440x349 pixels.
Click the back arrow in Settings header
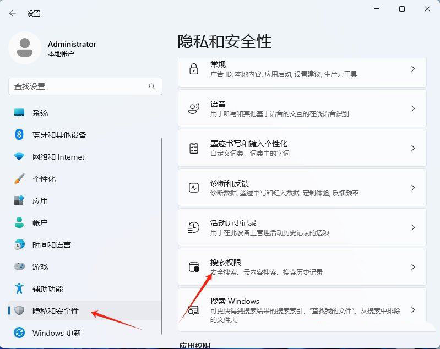(x=12, y=13)
